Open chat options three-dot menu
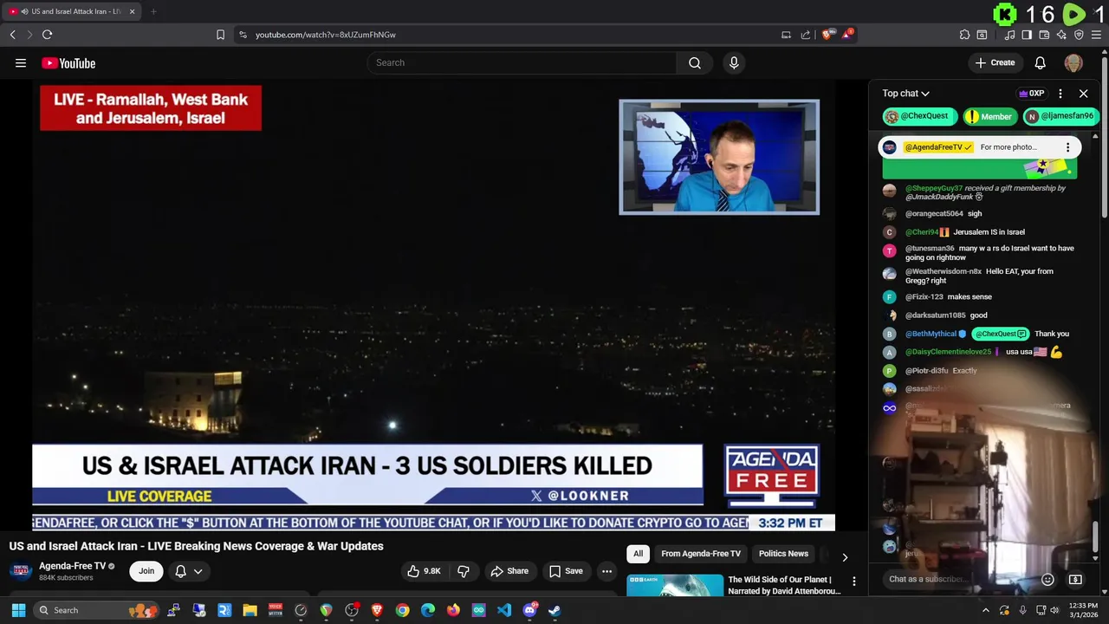1109x624 pixels. point(1060,94)
